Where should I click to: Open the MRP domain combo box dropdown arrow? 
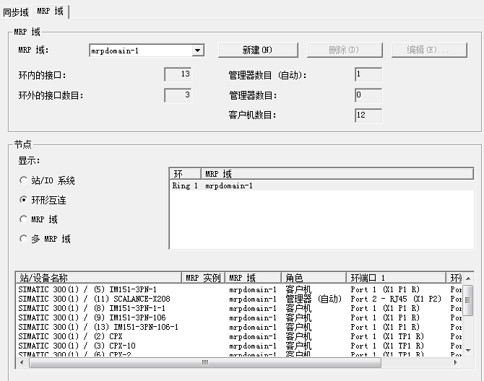point(197,51)
